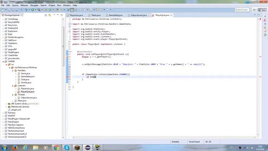The height and width of the screenshot is (151, 268).
Task: Click the error marker on line 24
Action: [67, 77]
